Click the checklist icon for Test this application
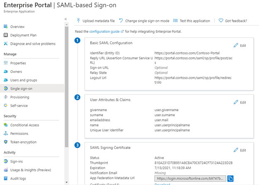259x185 pixels. pos(176,21)
